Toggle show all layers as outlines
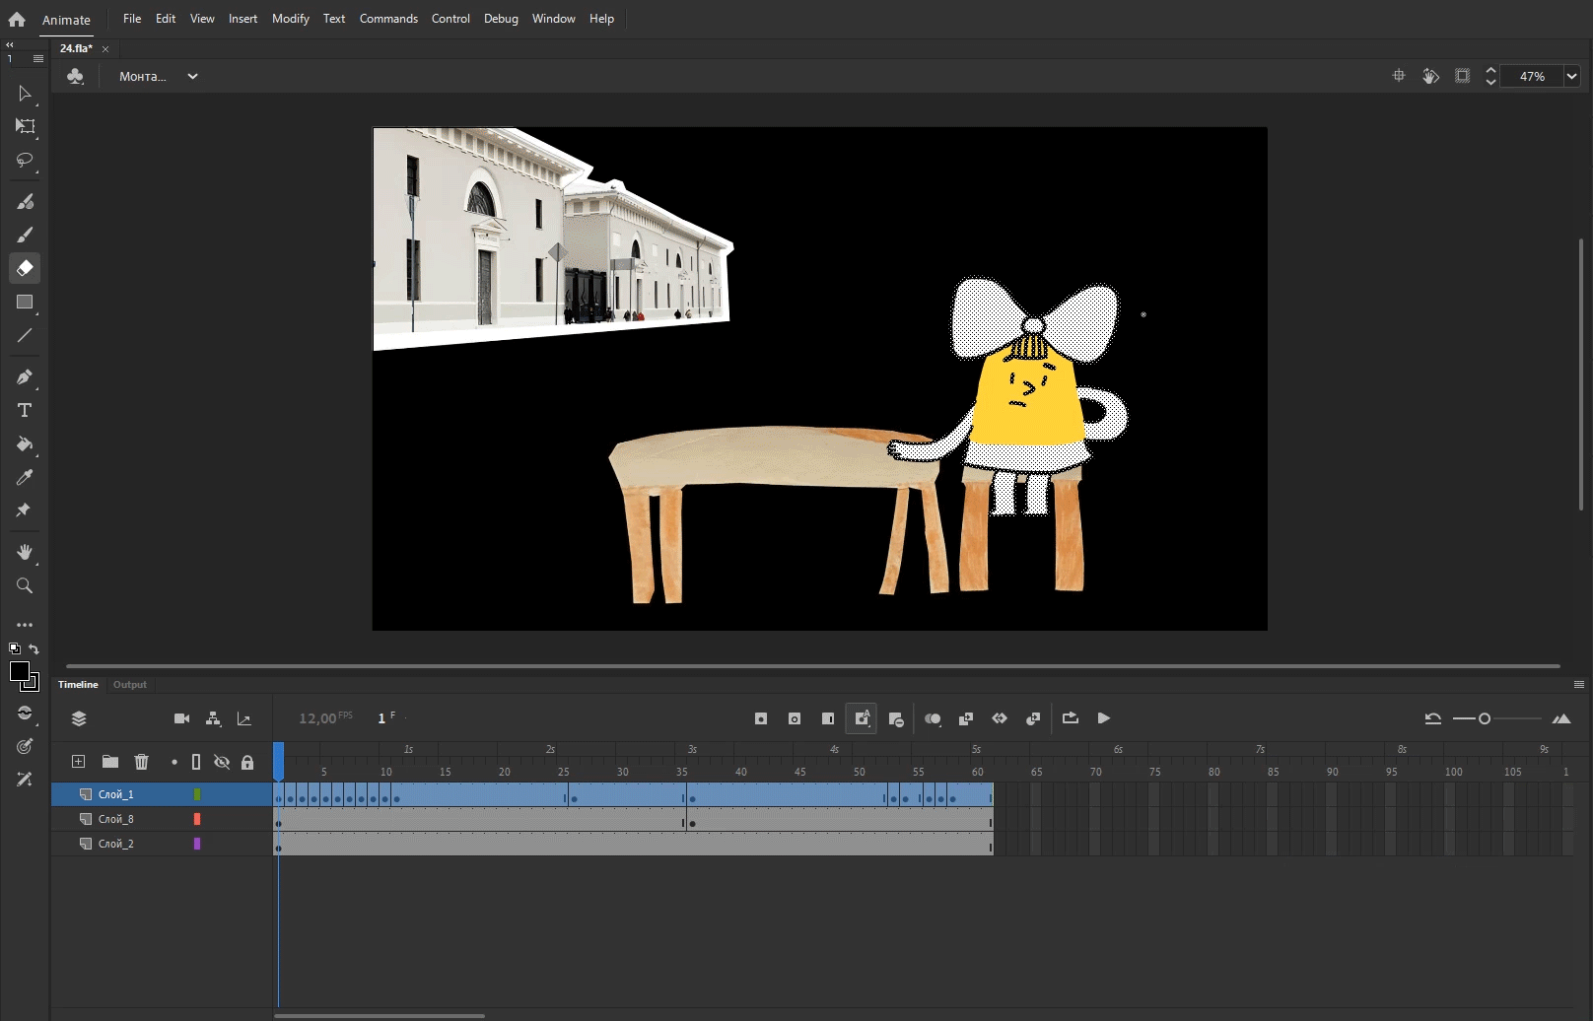Screen dimensions: 1593x1021 point(196,762)
